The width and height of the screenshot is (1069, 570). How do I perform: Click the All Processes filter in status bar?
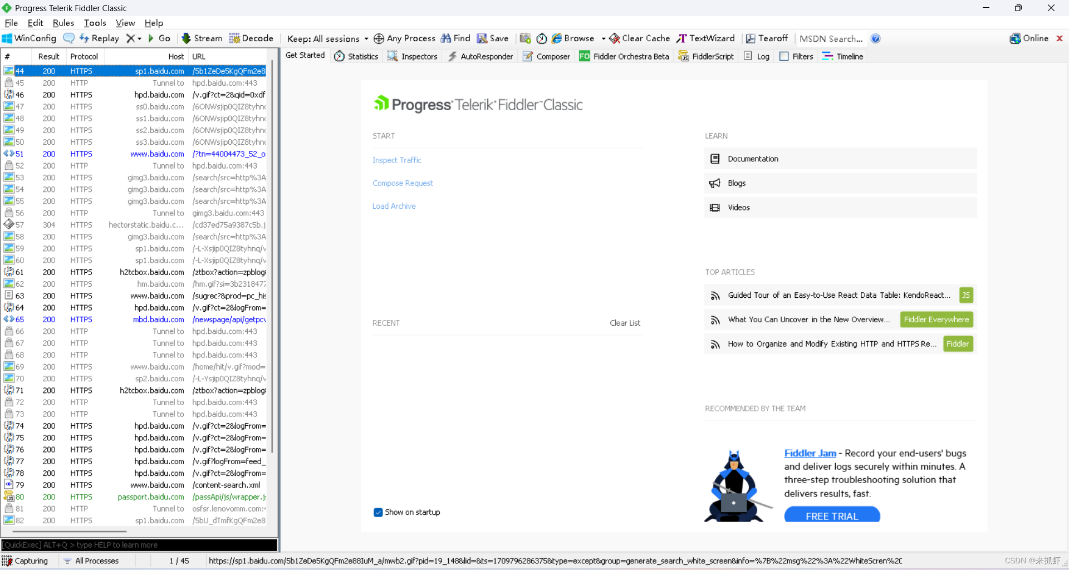(x=91, y=561)
